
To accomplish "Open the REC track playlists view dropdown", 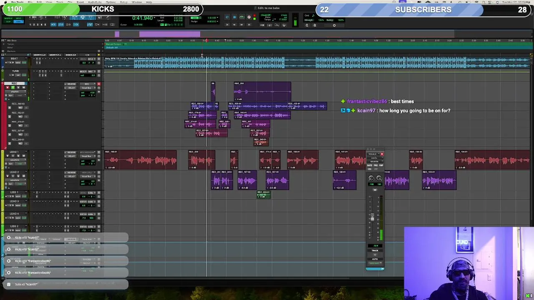I will click(x=15, y=92).
